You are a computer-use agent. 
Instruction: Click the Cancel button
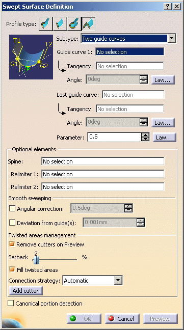pyautogui.click(x=122, y=319)
